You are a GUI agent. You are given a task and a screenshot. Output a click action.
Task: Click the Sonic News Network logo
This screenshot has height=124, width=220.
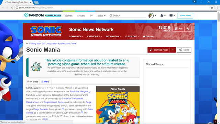[46, 31]
